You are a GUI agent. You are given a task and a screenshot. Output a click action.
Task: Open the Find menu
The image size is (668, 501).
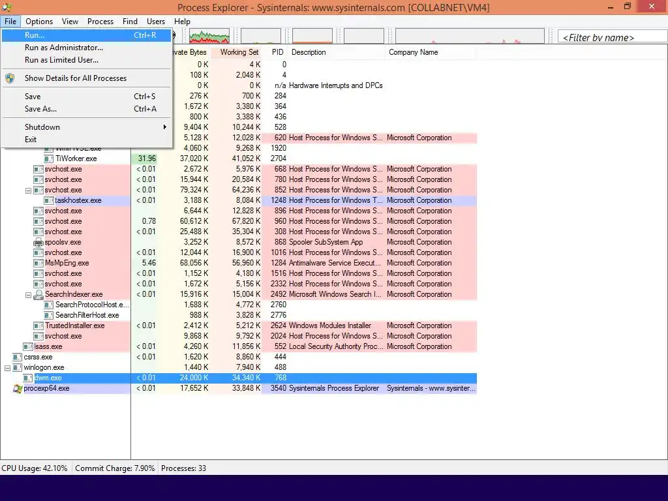[x=130, y=22]
